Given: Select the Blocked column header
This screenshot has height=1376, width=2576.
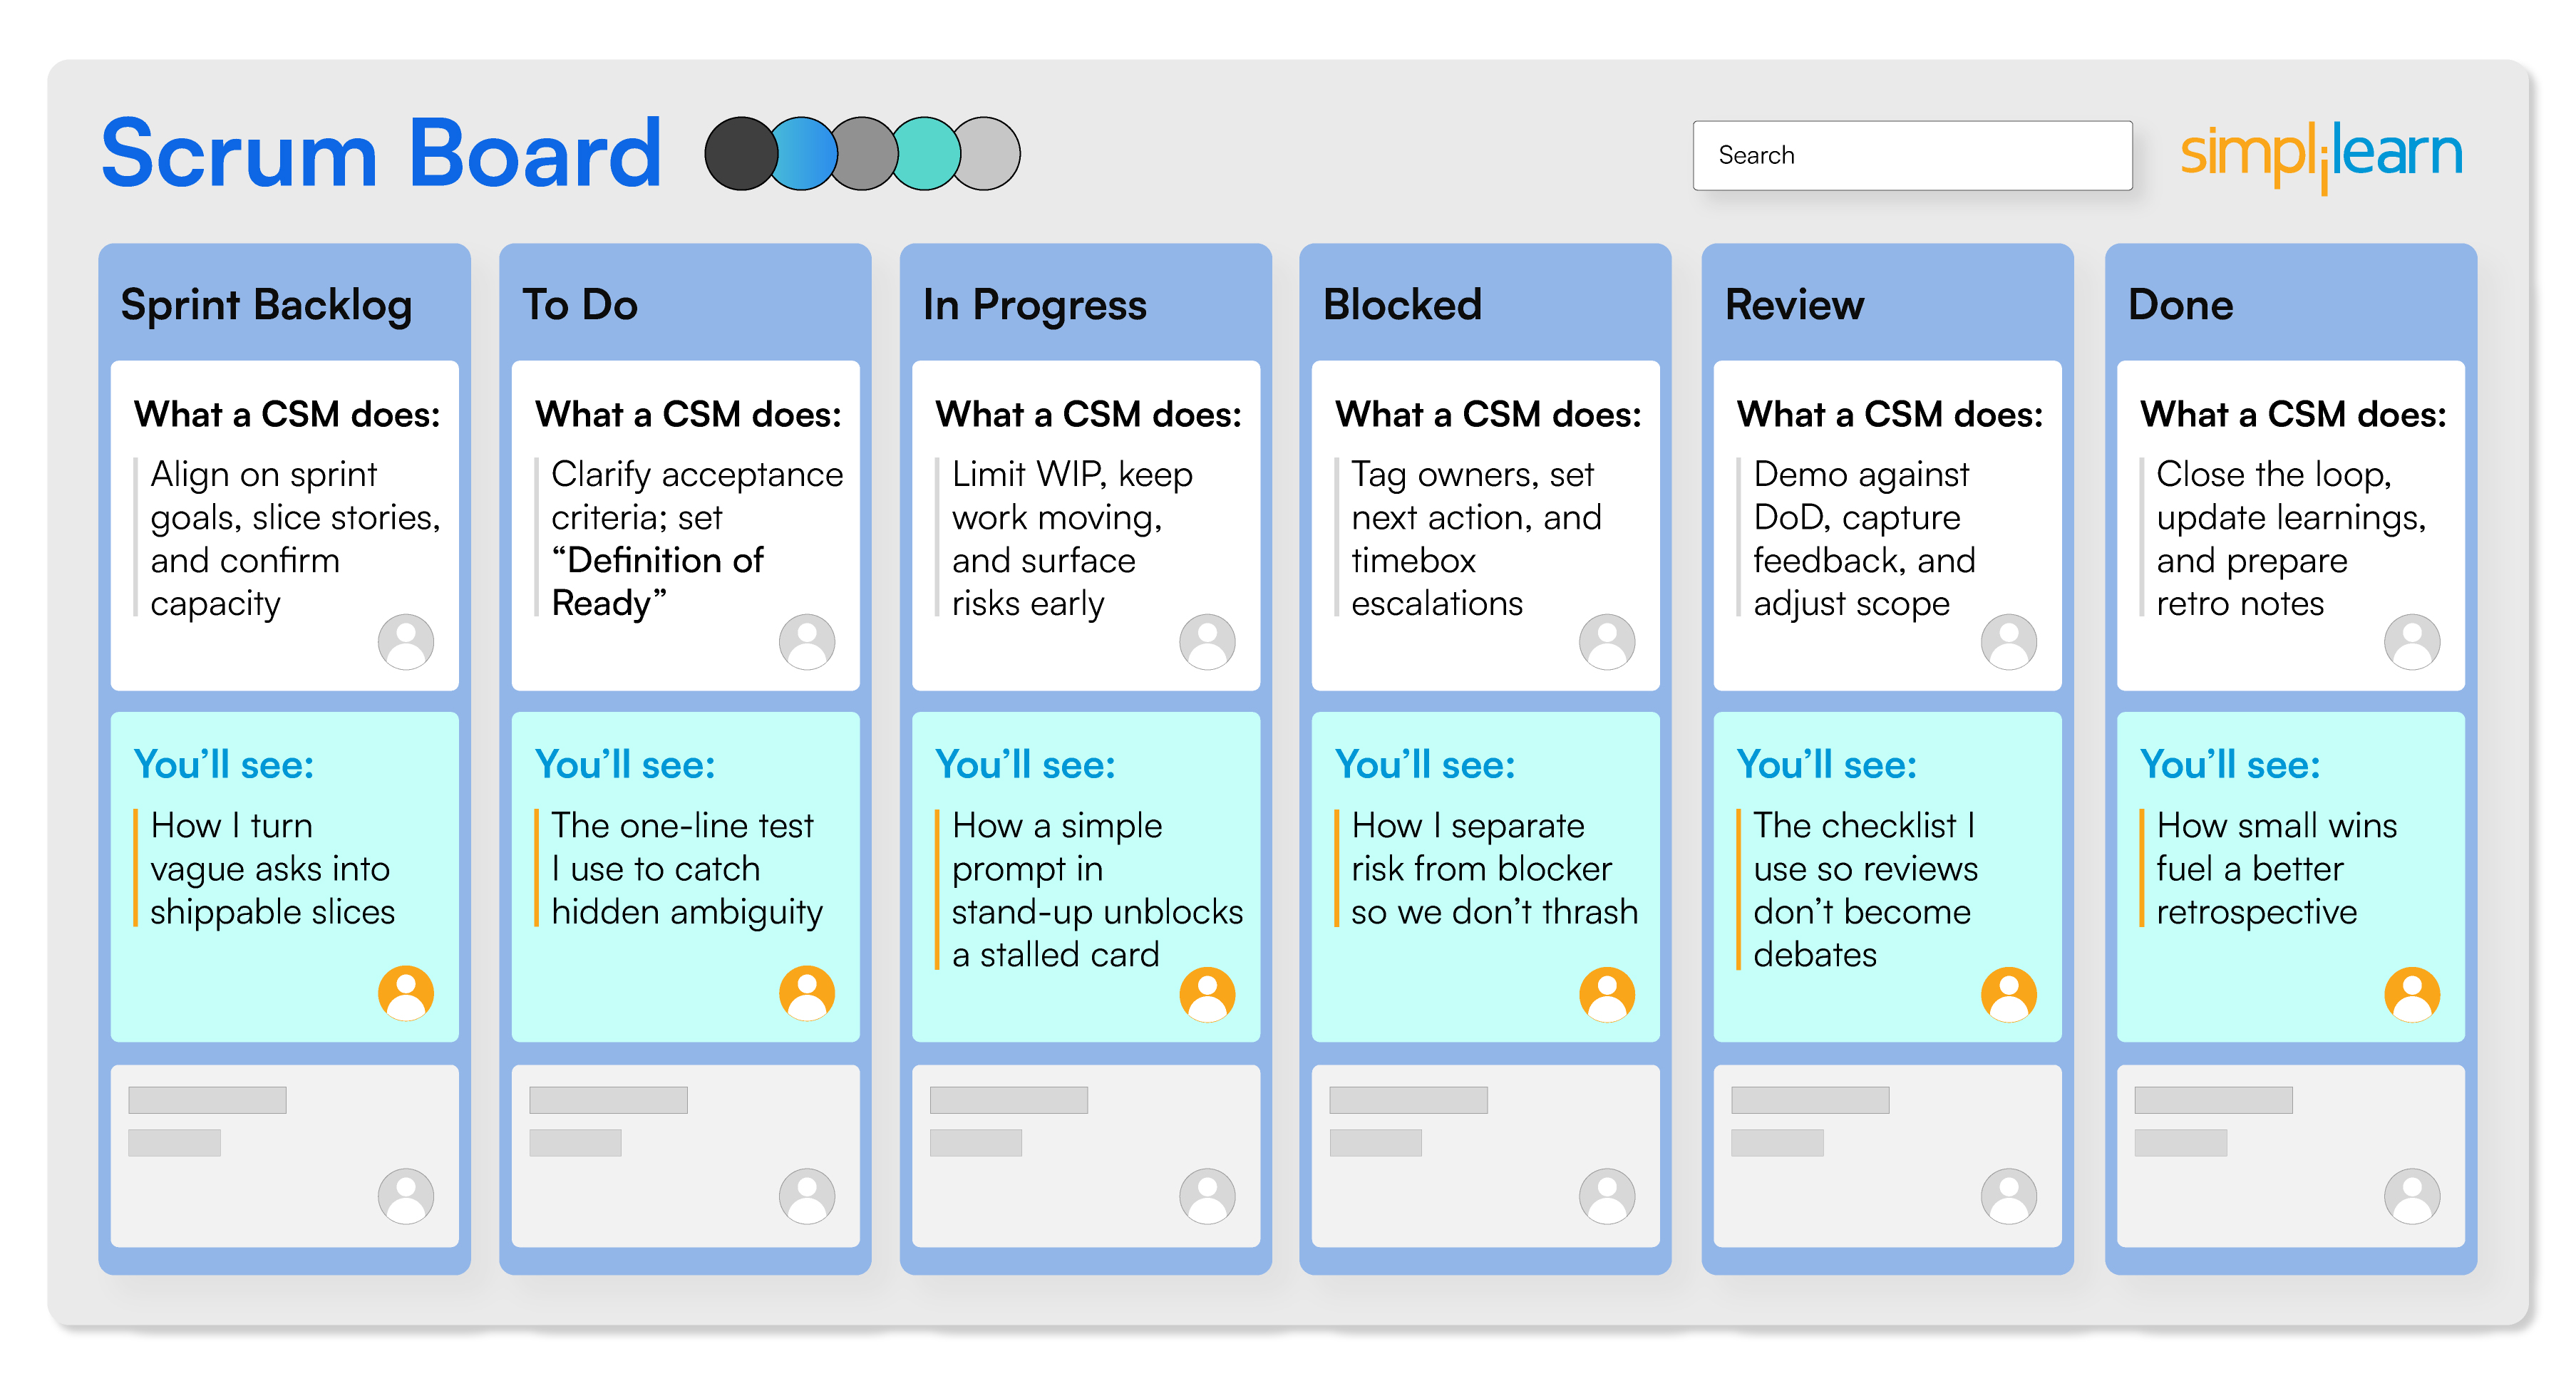Looking at the screenshot, I should point(1401,305).
